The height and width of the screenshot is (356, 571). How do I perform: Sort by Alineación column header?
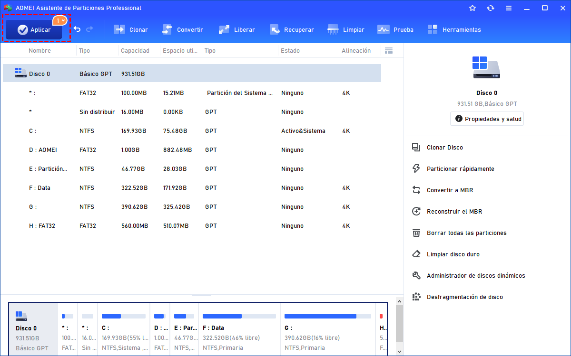(356, 51)
